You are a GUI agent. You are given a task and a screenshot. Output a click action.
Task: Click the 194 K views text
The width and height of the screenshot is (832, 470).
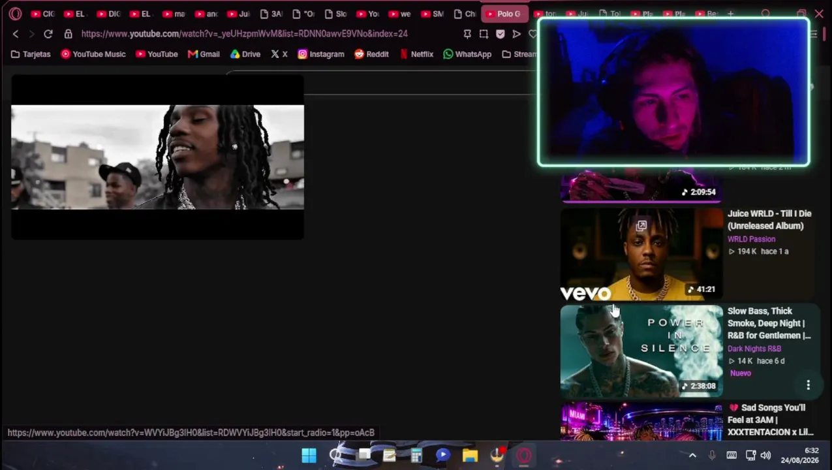click(x=747, y=251)
